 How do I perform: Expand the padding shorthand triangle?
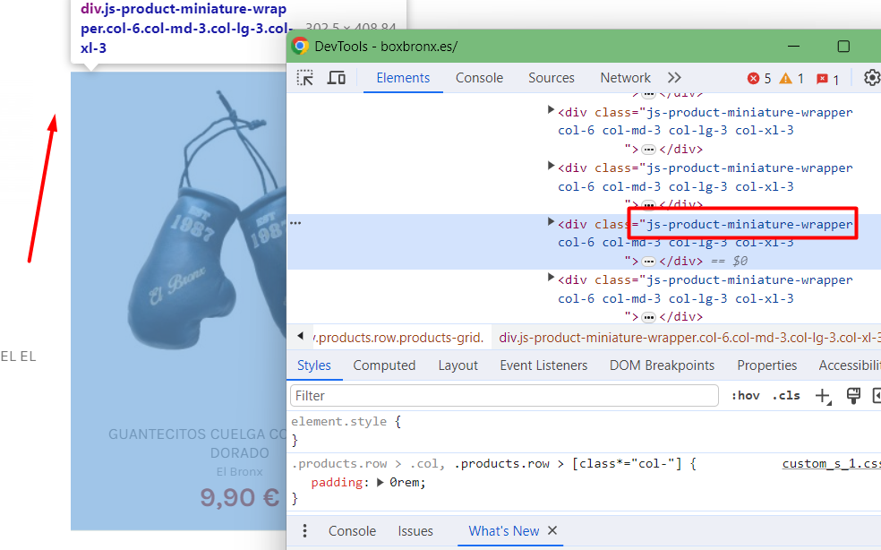[381, 483]
